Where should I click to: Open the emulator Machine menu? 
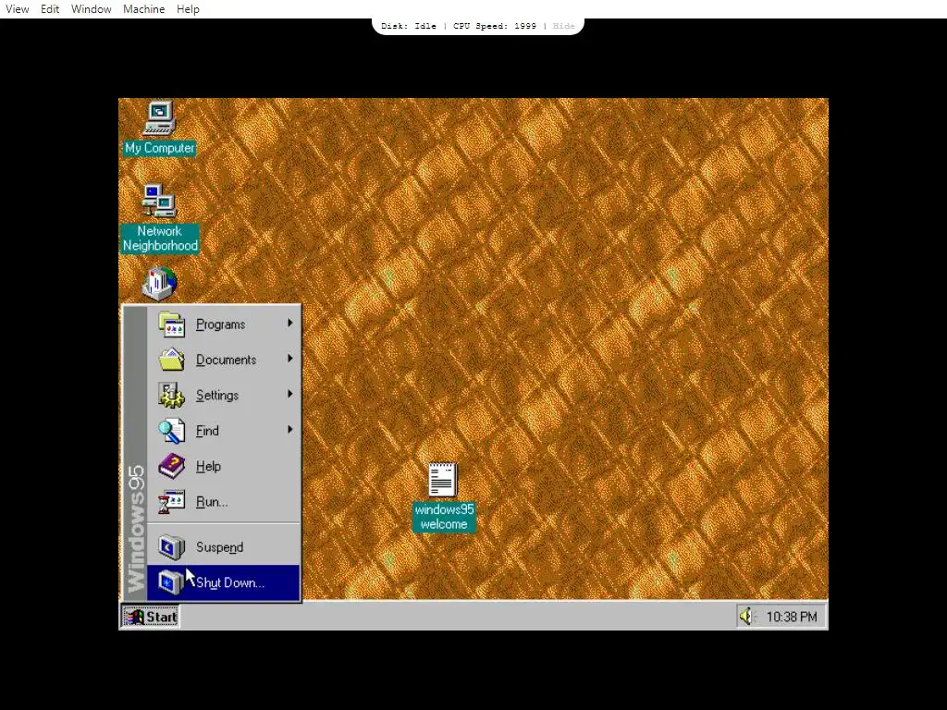[x=143, y=9]
